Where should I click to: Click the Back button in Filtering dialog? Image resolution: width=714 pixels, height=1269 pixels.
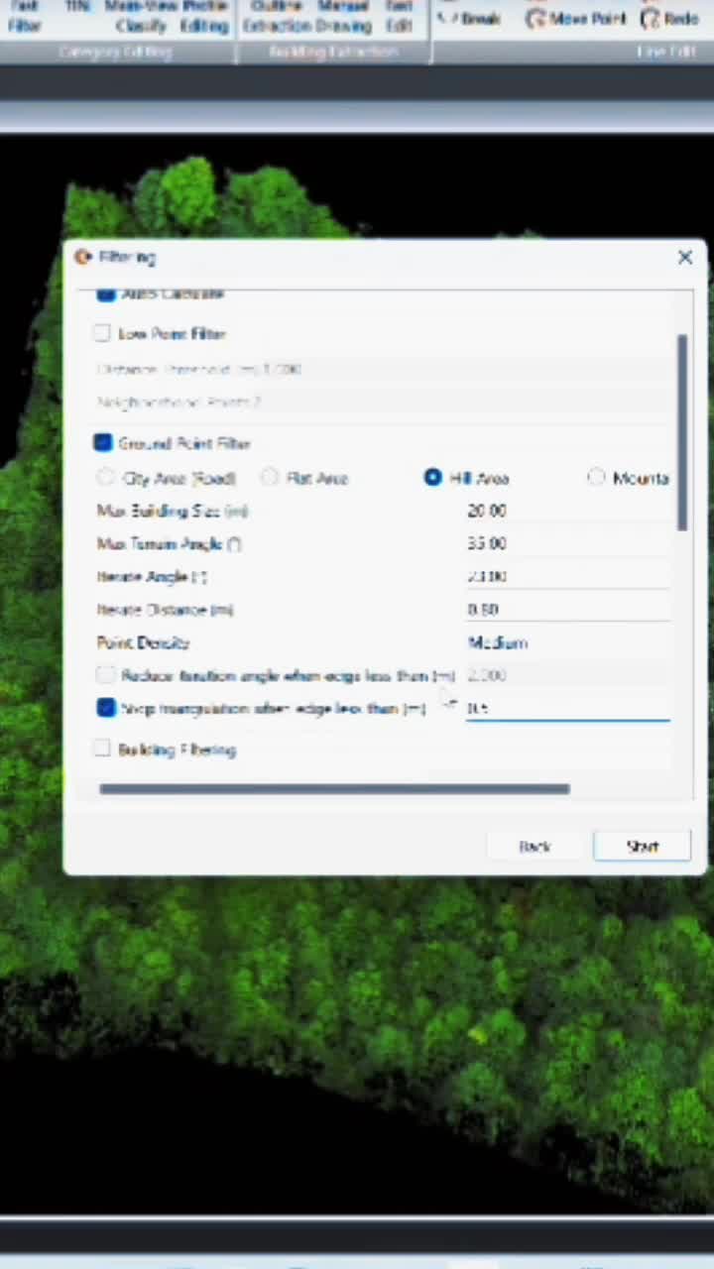click(535, 846)
